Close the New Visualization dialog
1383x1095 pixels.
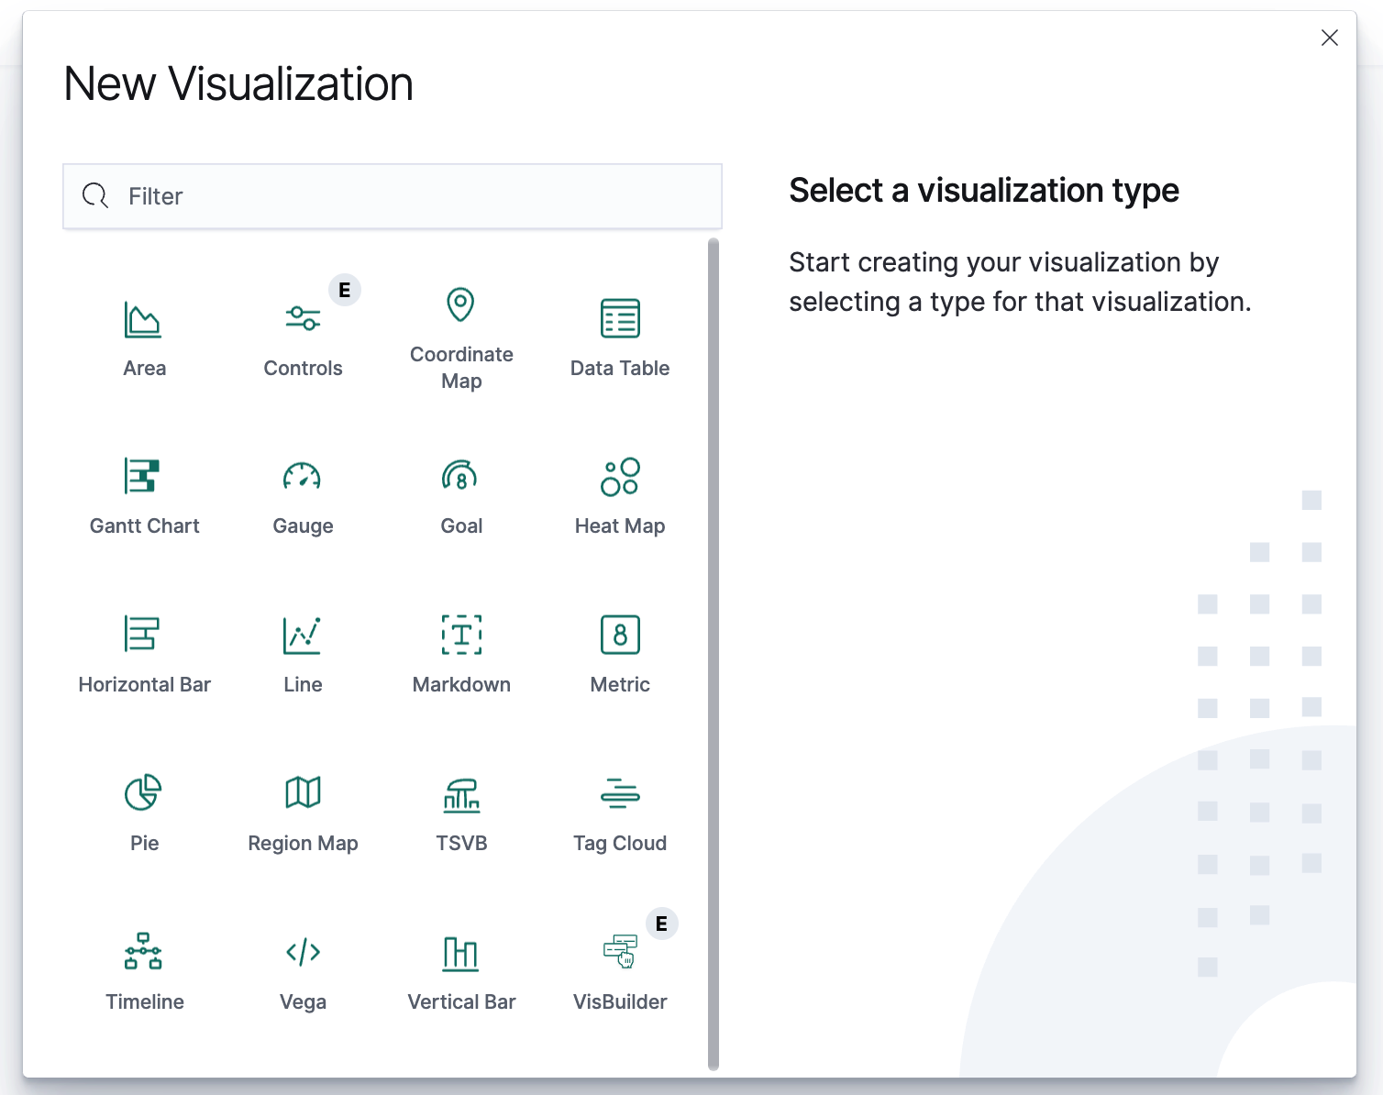coord(1329,38)
